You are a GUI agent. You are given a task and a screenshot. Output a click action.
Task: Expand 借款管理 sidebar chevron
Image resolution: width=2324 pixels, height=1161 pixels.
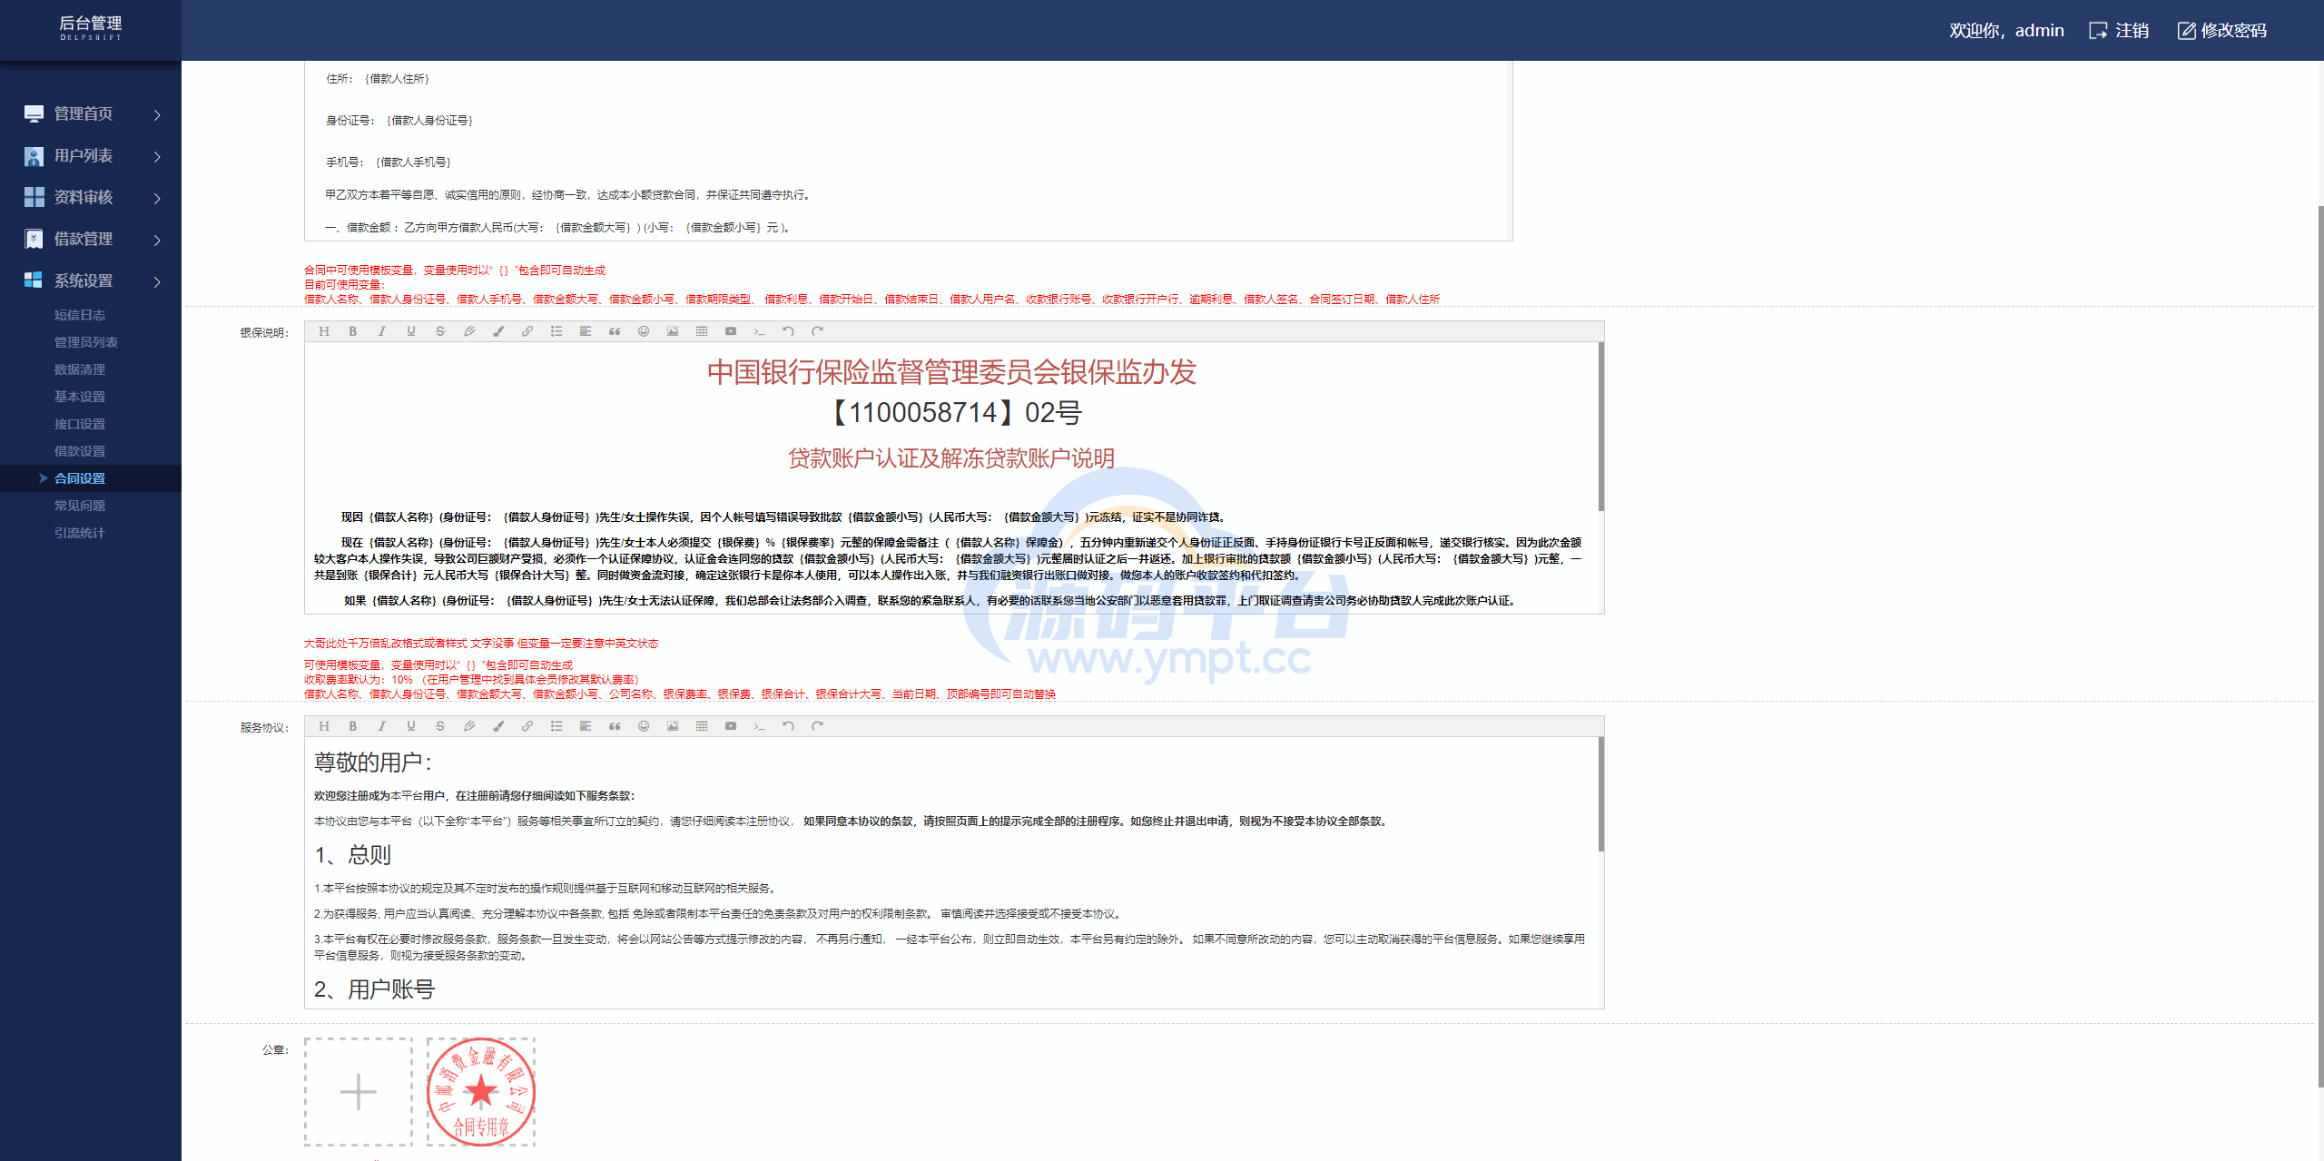click(157, 240)
